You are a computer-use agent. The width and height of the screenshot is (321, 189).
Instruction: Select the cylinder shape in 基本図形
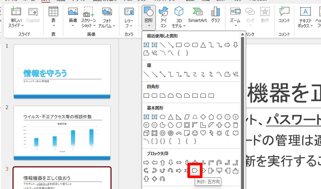tap(236, 125)
